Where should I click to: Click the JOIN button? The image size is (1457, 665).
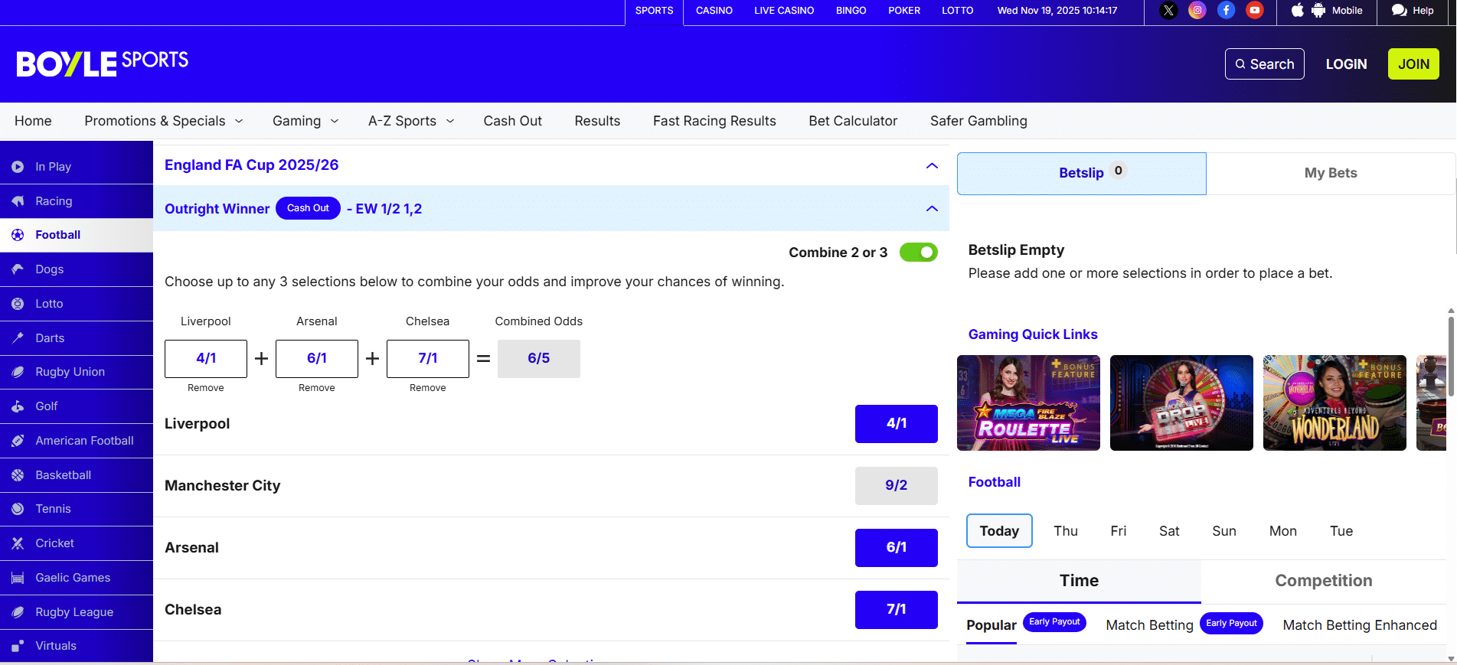click(x=1413, y=64)
